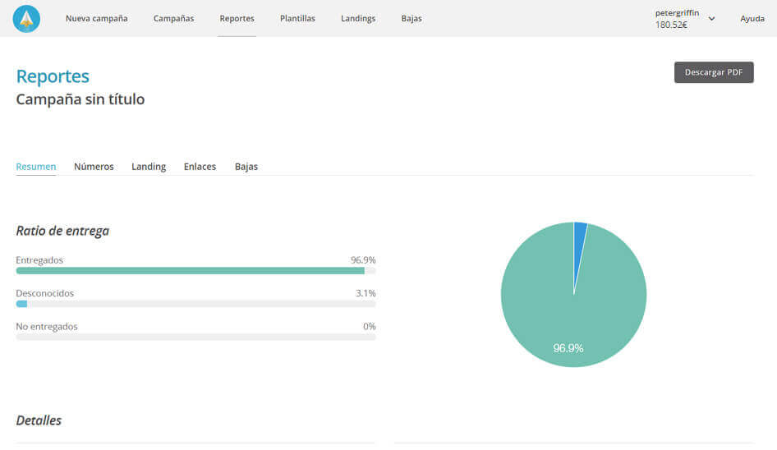Screen dimensions: 777x450
Task: Switch to the Resumen tab
Action: [x=36, y=167]
